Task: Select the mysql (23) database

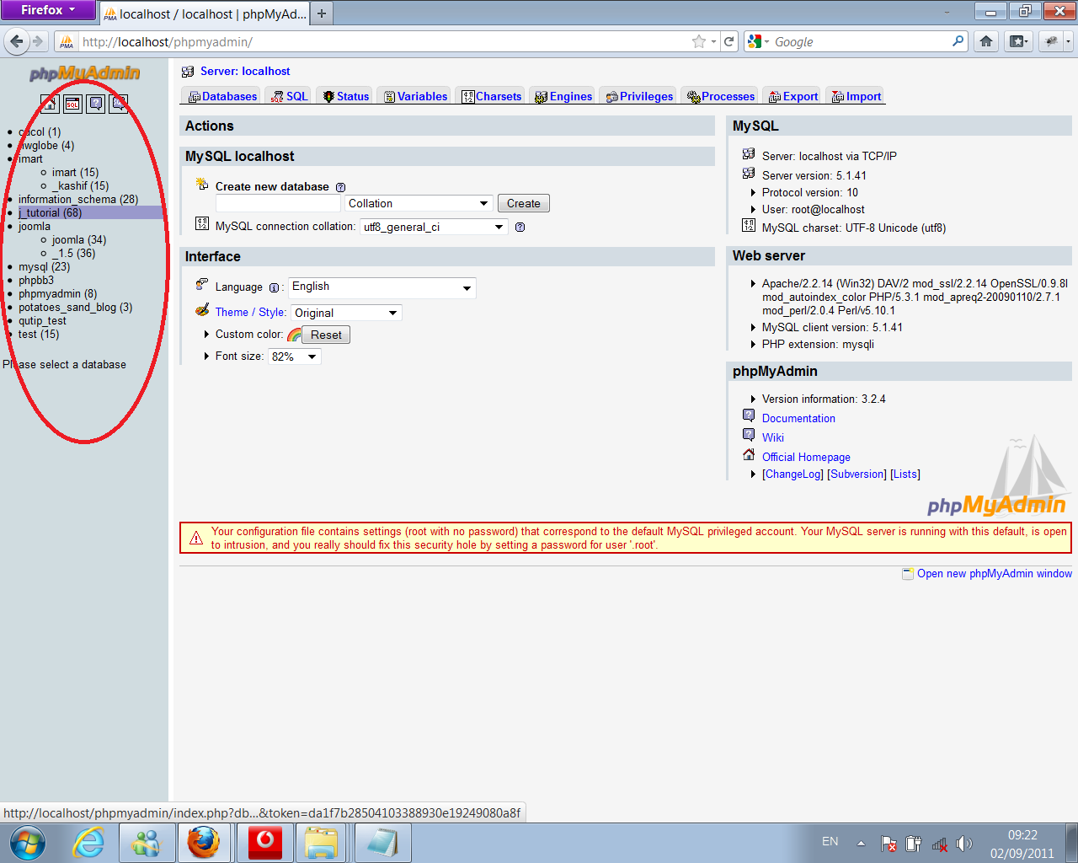Action: (44, 267)
